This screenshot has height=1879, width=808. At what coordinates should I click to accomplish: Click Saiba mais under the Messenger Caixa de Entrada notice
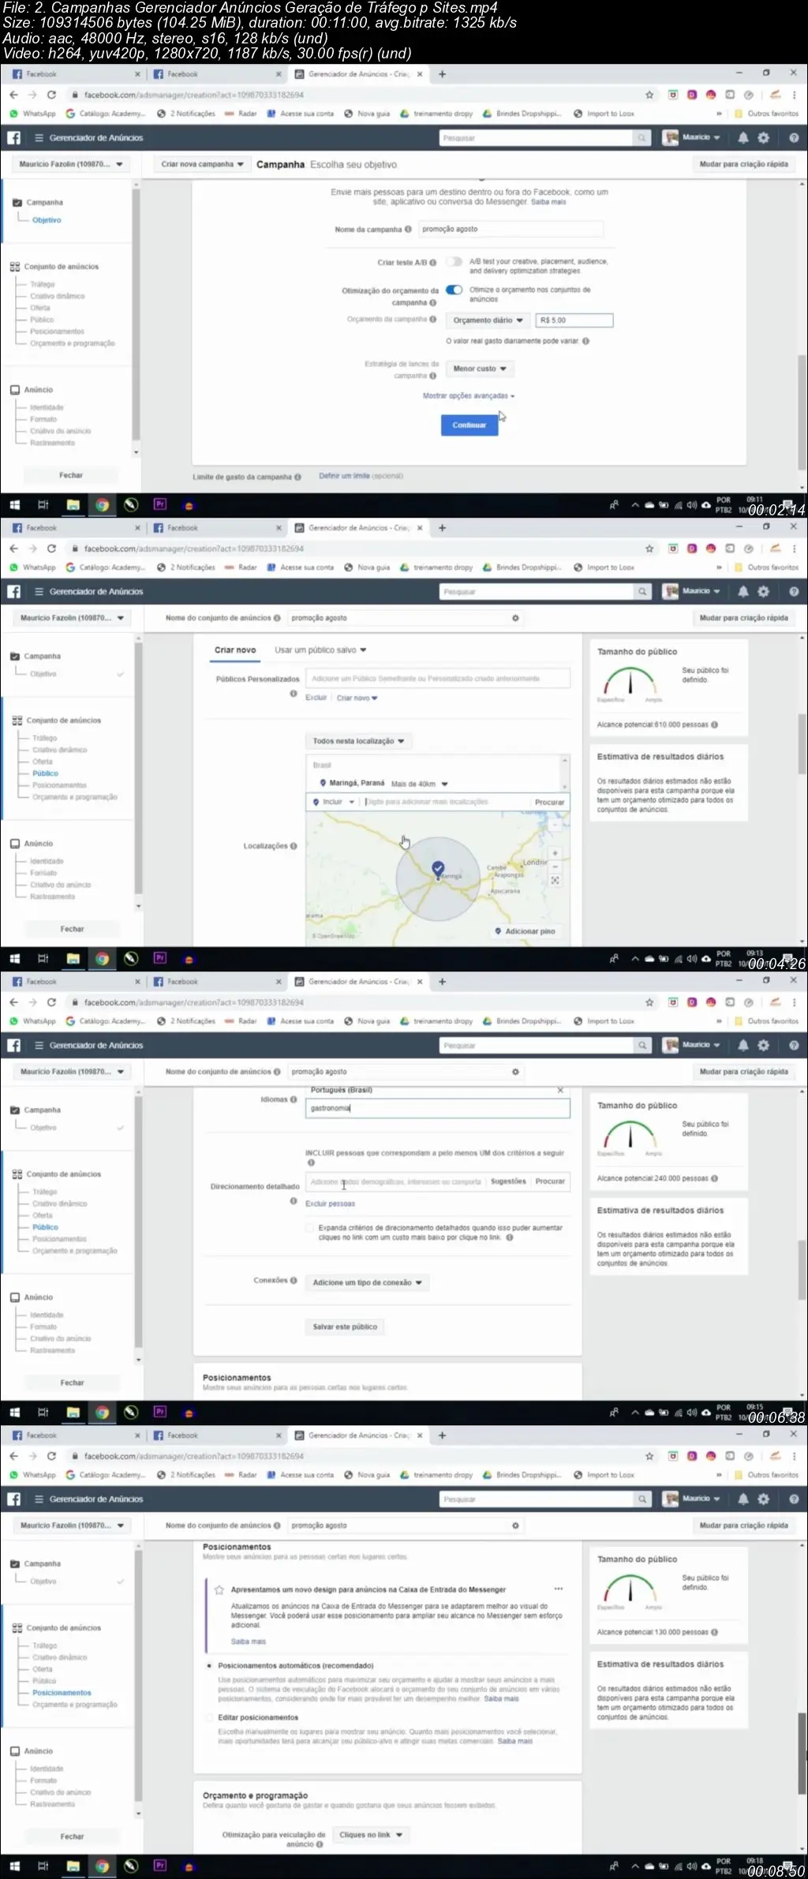tap(248, 1641)
